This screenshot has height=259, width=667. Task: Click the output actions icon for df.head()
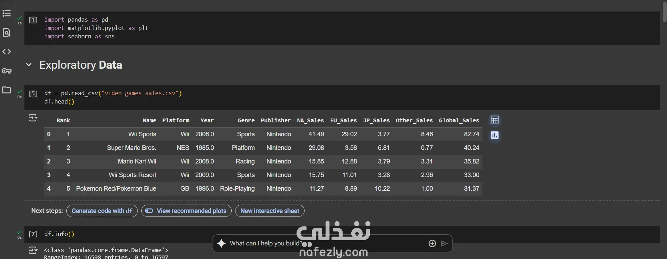tap(33, 118)
